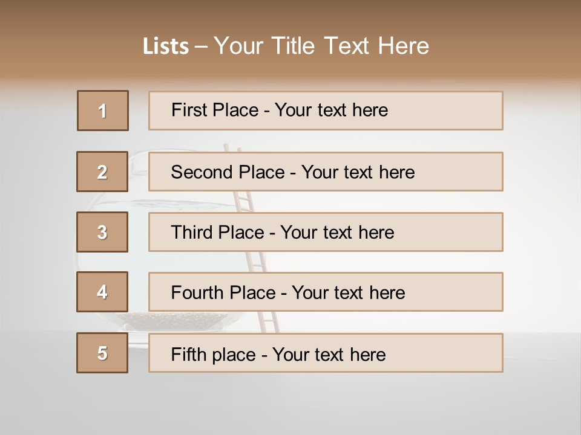The width and height of the screenshot is (581, 435).
Task: Click the dash in the slide title
Action: [201, 47]
